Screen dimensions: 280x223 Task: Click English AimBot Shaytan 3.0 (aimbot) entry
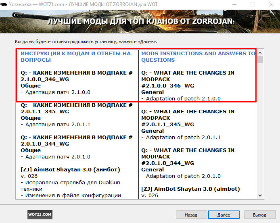(x=190, y=189)
